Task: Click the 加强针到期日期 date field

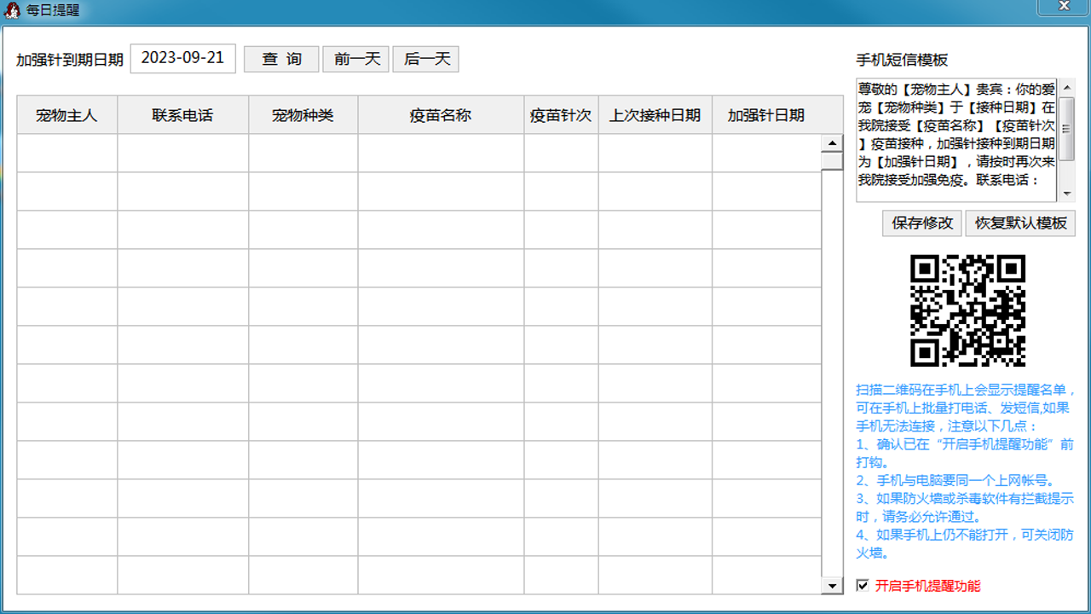Action: click(x=182, y=58)
